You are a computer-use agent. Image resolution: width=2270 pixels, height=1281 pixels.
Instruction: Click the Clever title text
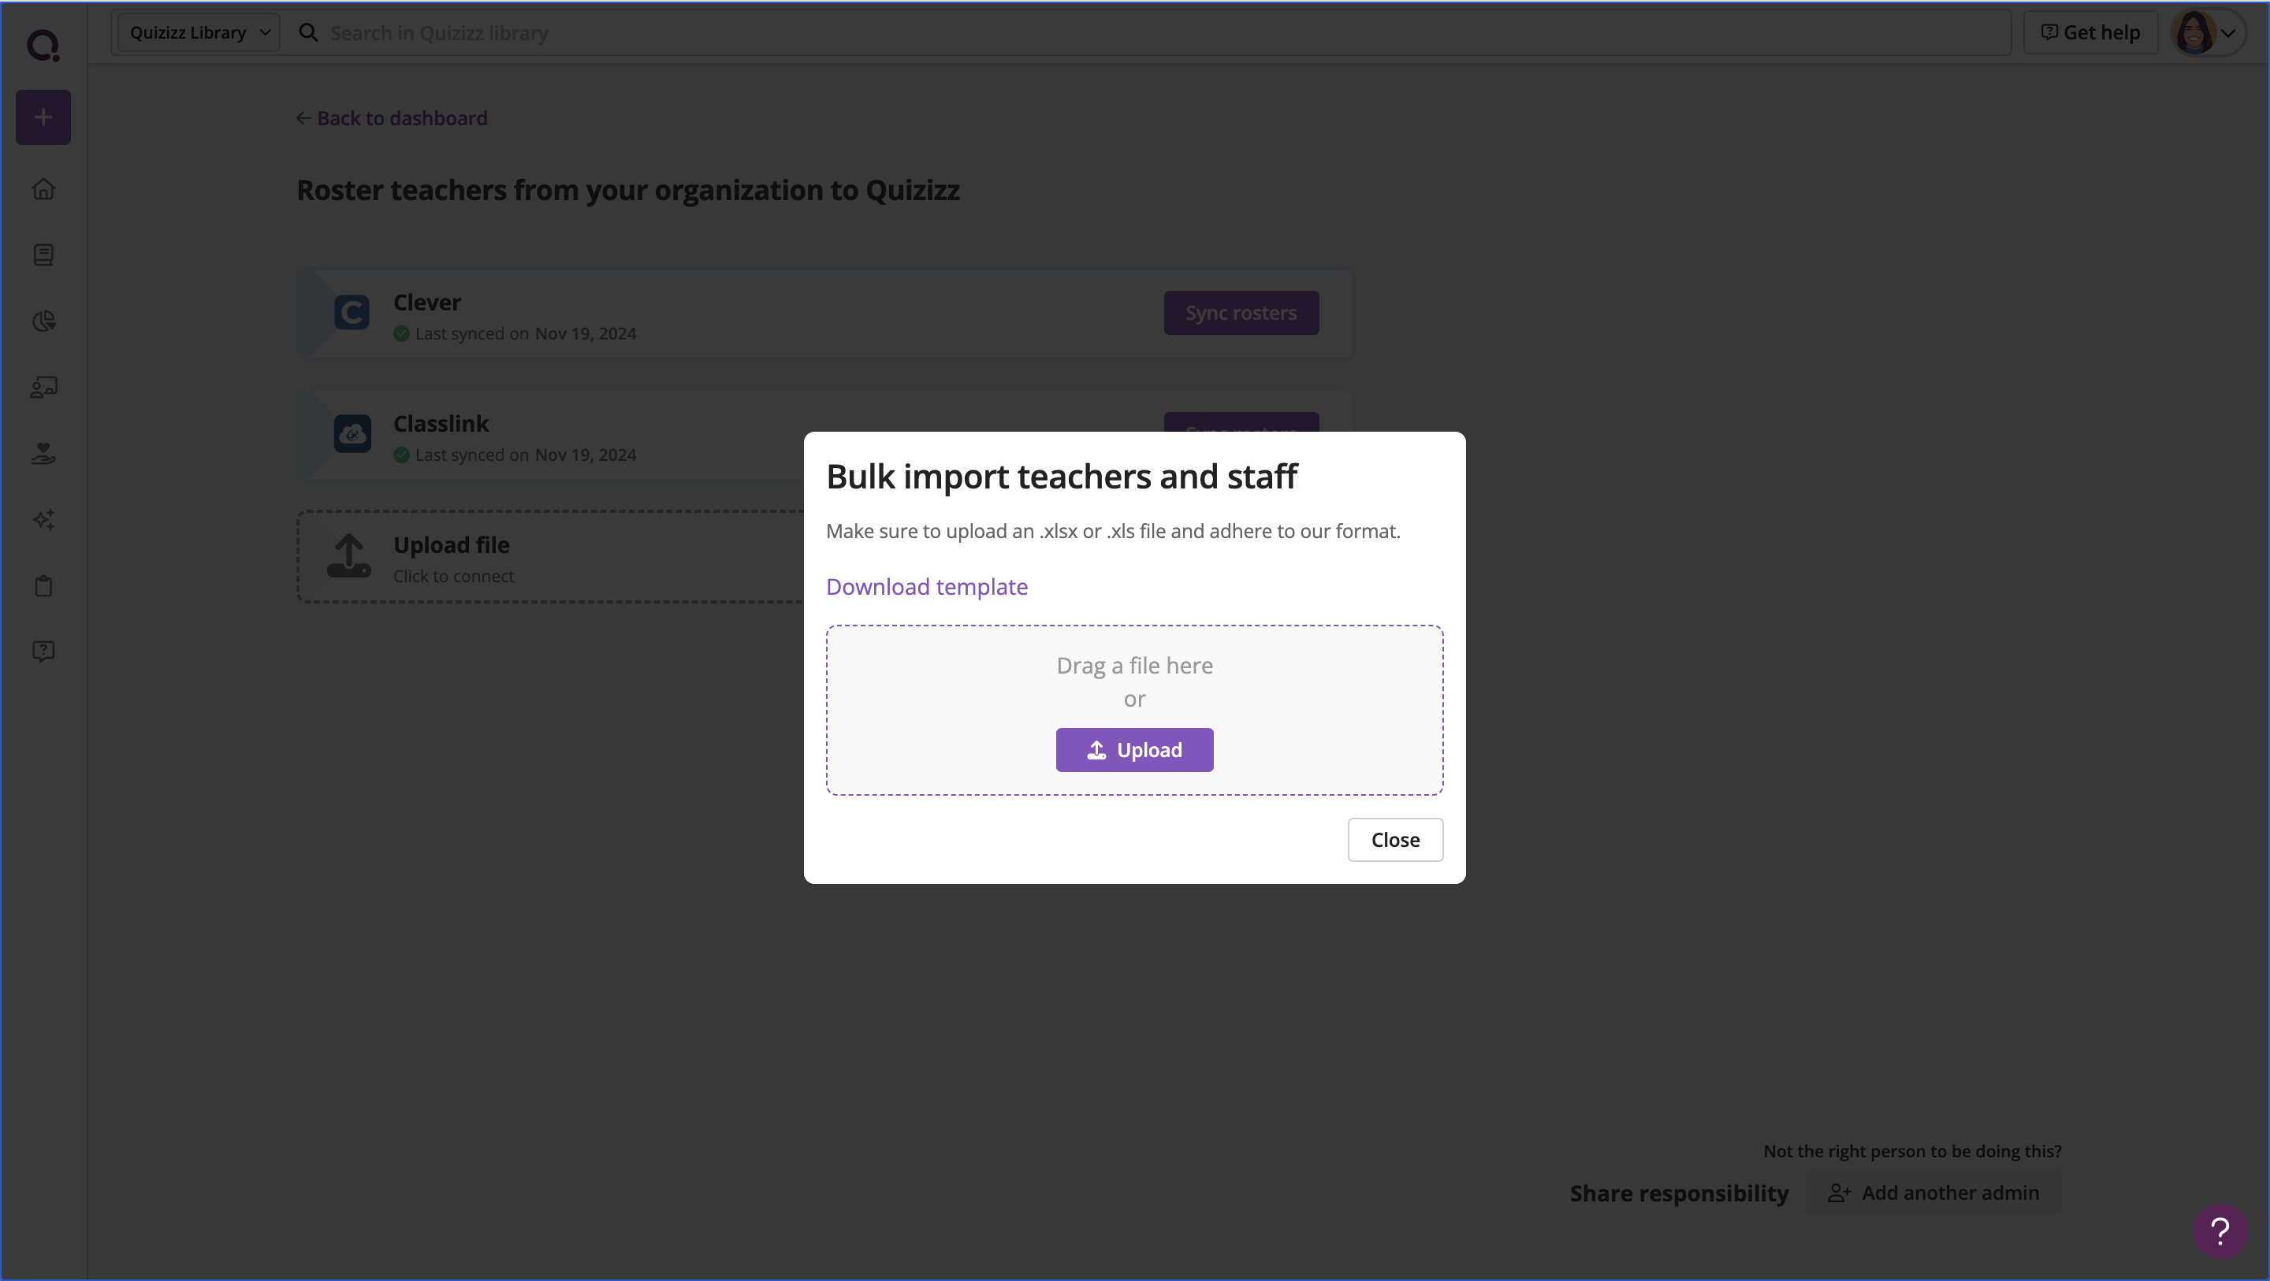pos(426,303)
